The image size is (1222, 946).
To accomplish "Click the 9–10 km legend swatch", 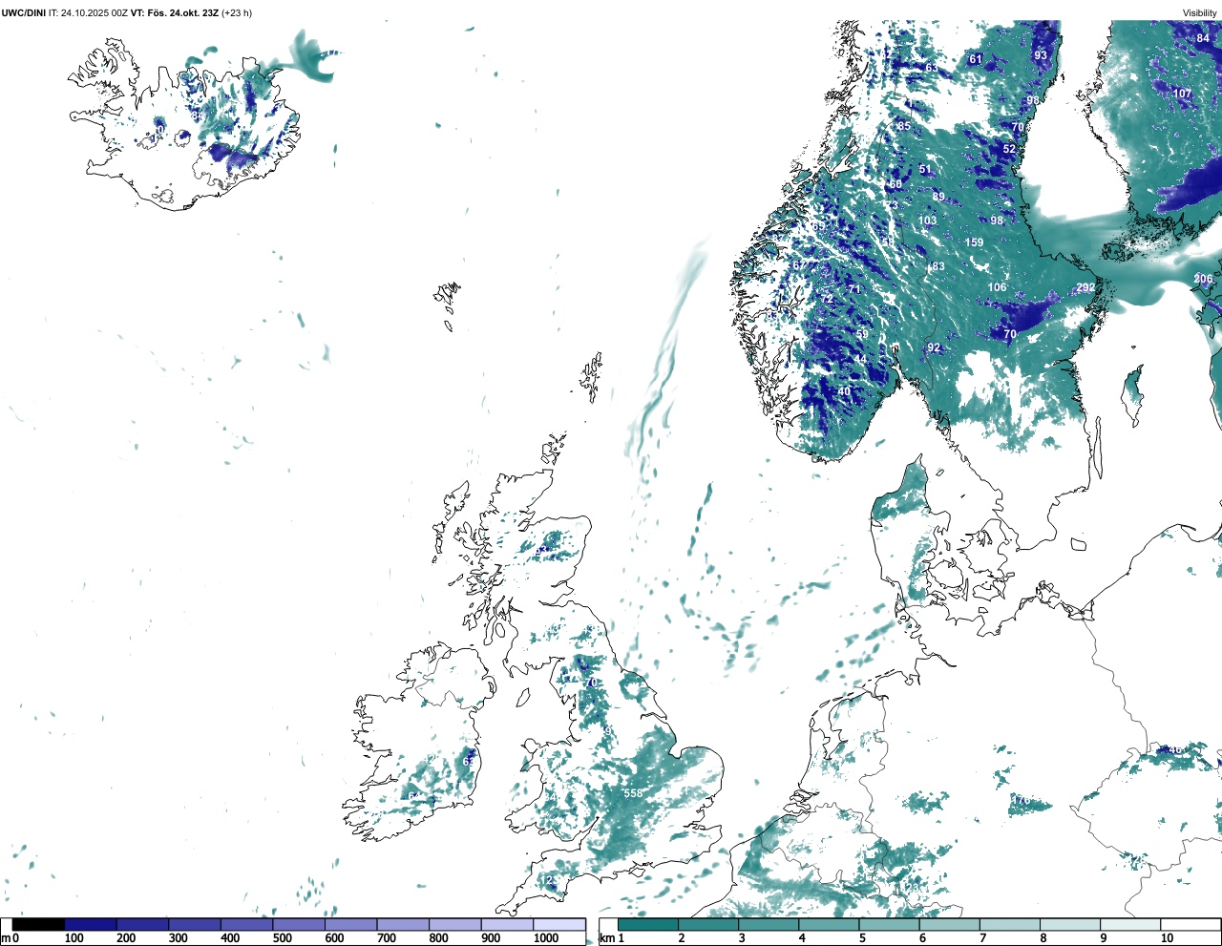I will [1129, 925].
